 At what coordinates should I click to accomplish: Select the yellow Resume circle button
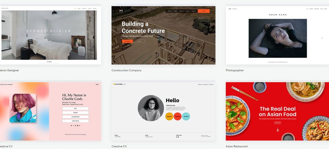coord(169,116)
